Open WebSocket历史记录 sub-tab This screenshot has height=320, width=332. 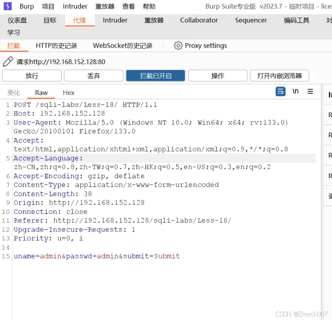click(x=122, y=45)
